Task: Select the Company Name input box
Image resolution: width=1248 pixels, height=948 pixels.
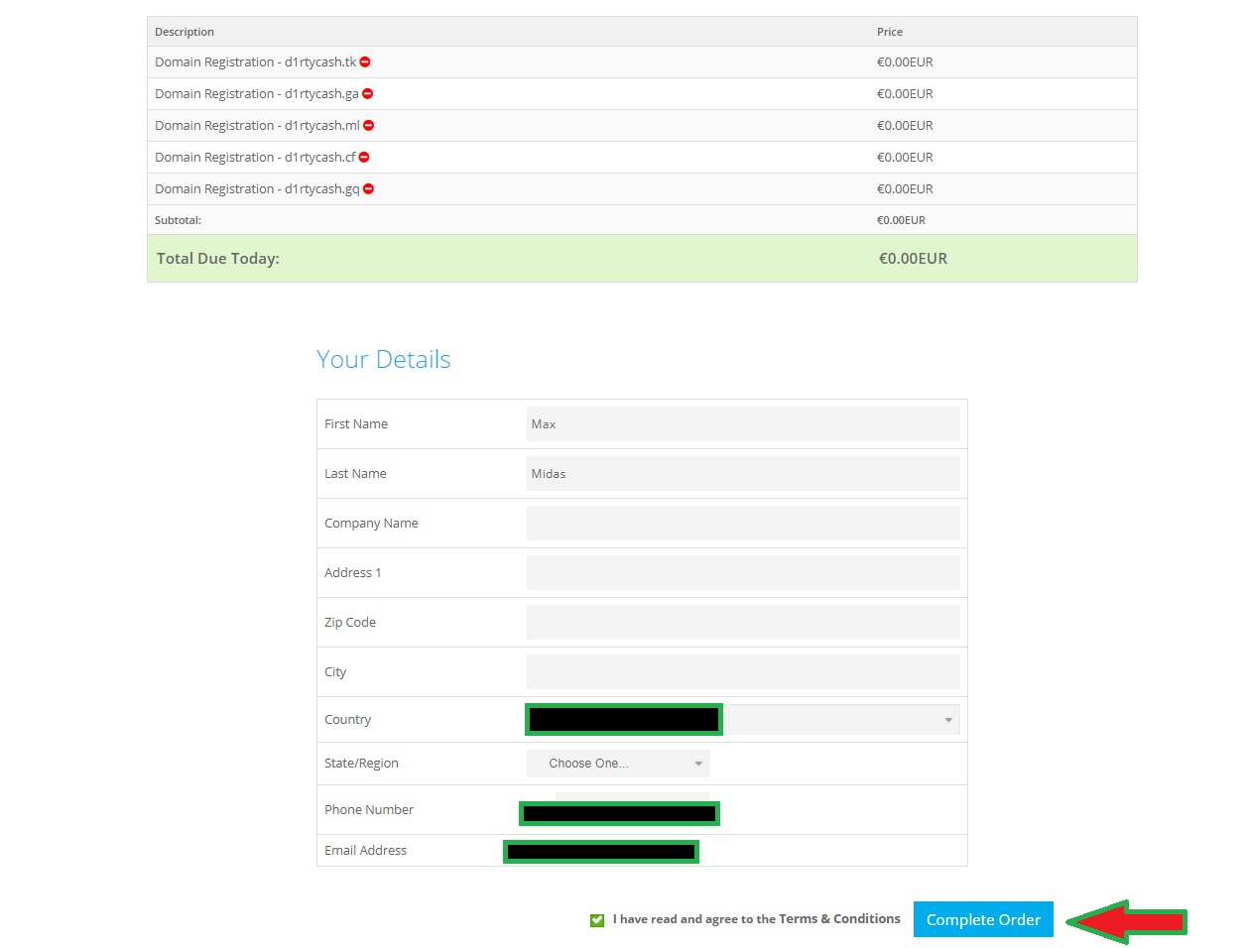Action: 742,524
